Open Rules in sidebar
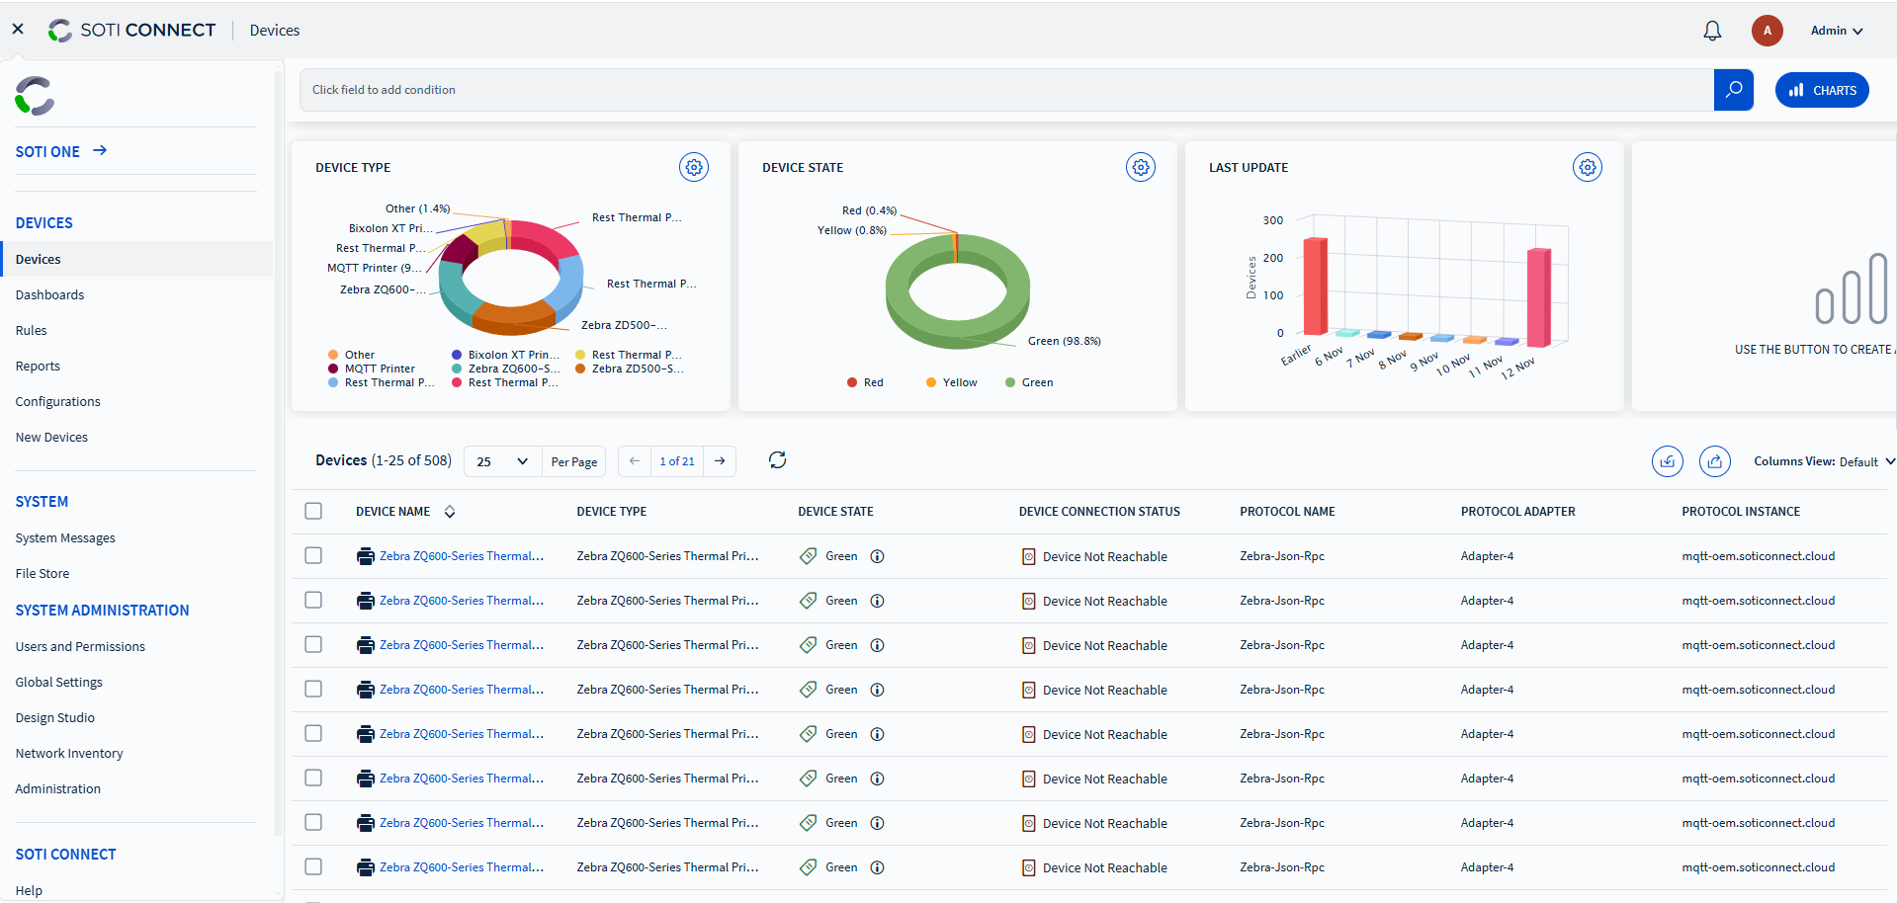 31,330
